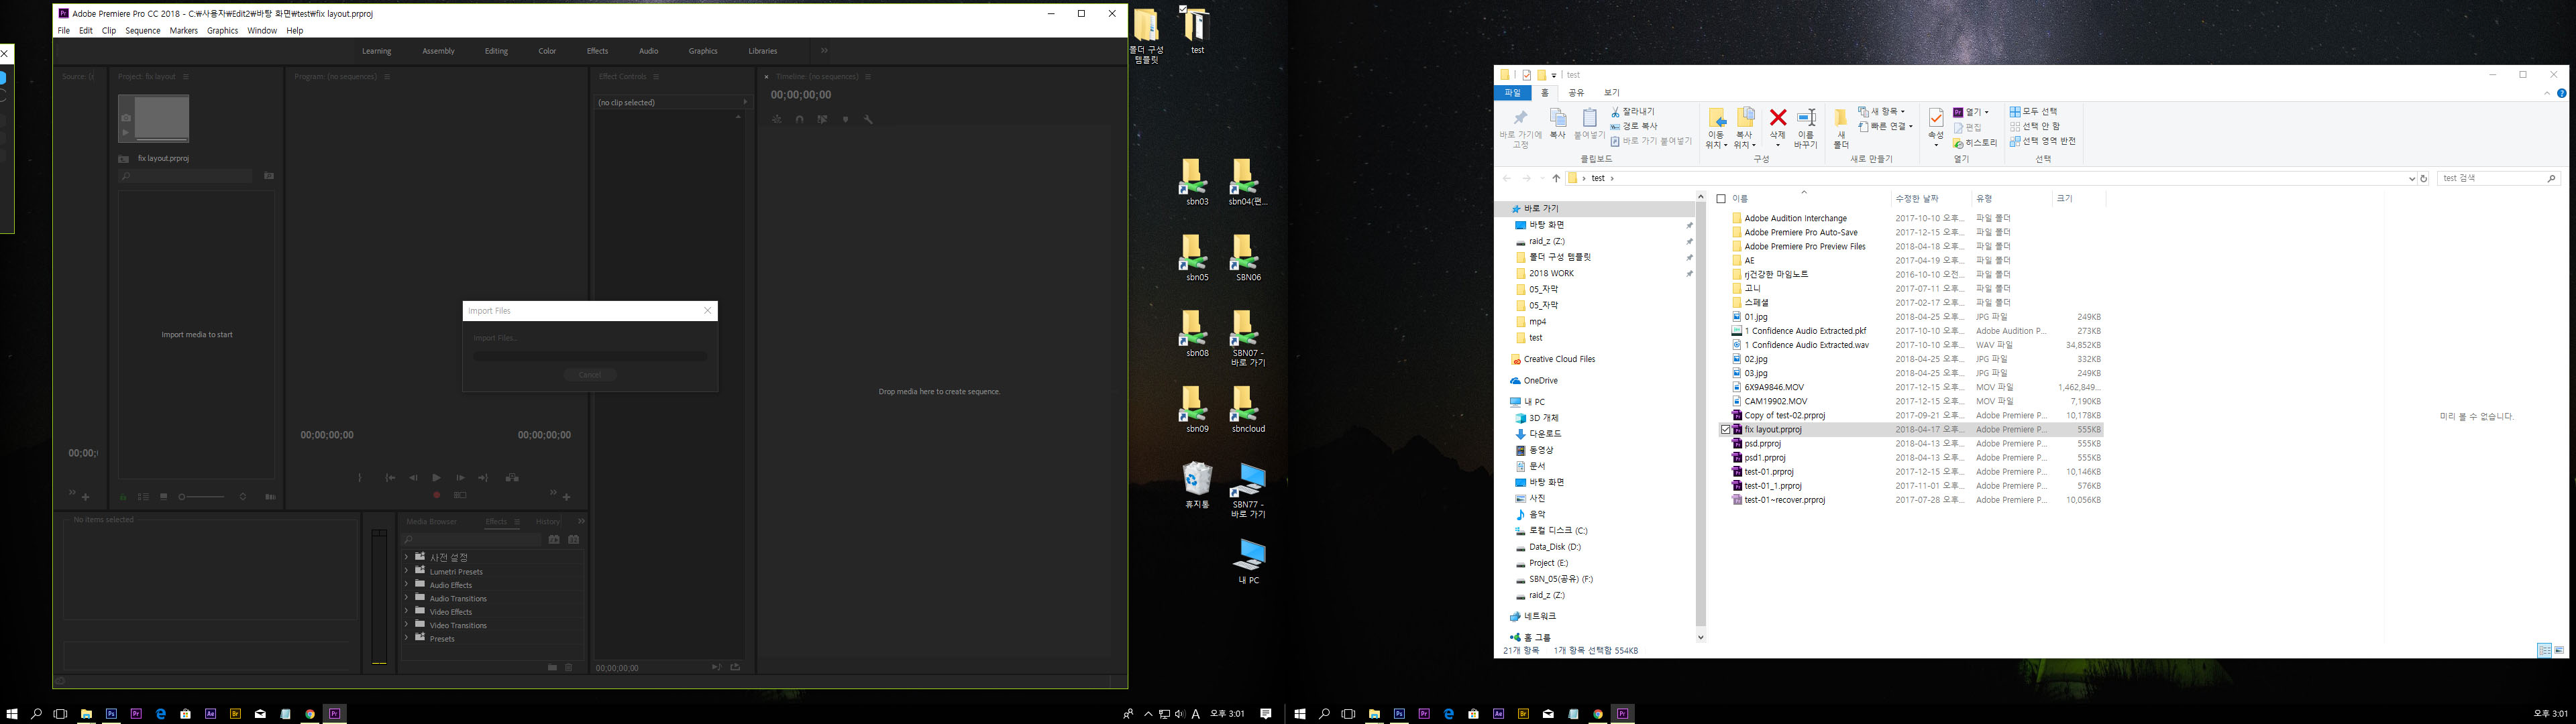Screen dimensions: 2576x724
Task: Click the Explorer help question mark icon
Action: click(x=2561, y=93)
